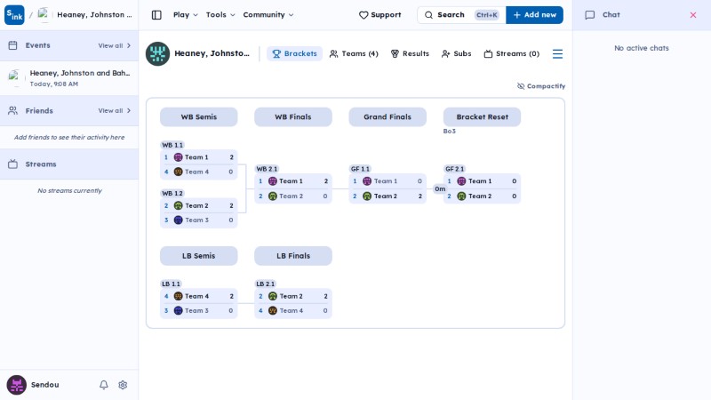This screenshot has width=711, height=400.
Task: Focus the Search field
Action: pos(461,15)
